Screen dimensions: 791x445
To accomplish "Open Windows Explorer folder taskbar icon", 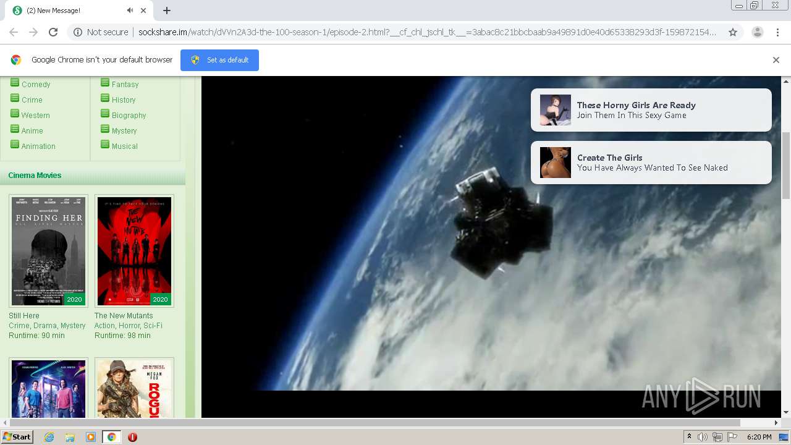I will pos(70,437).
